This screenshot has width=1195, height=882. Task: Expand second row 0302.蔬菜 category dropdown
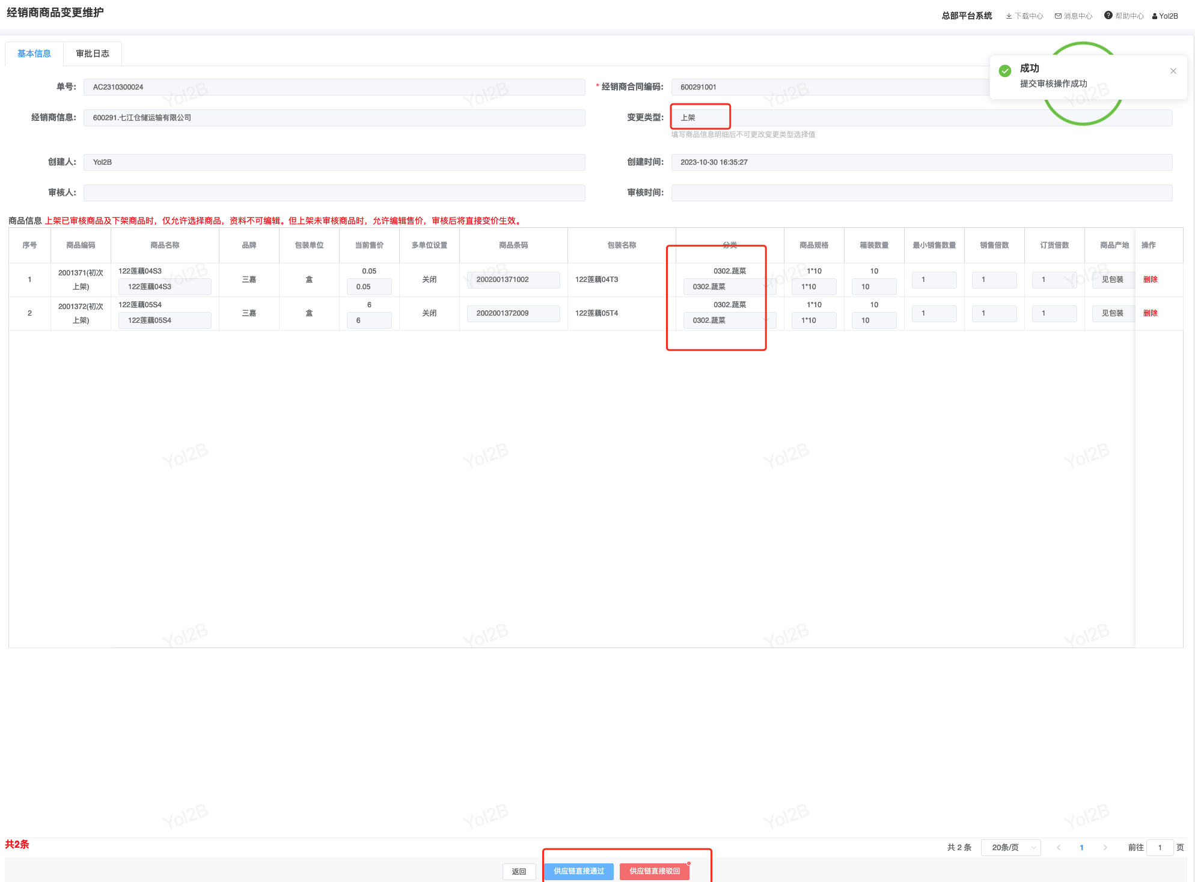click(729, 320)
